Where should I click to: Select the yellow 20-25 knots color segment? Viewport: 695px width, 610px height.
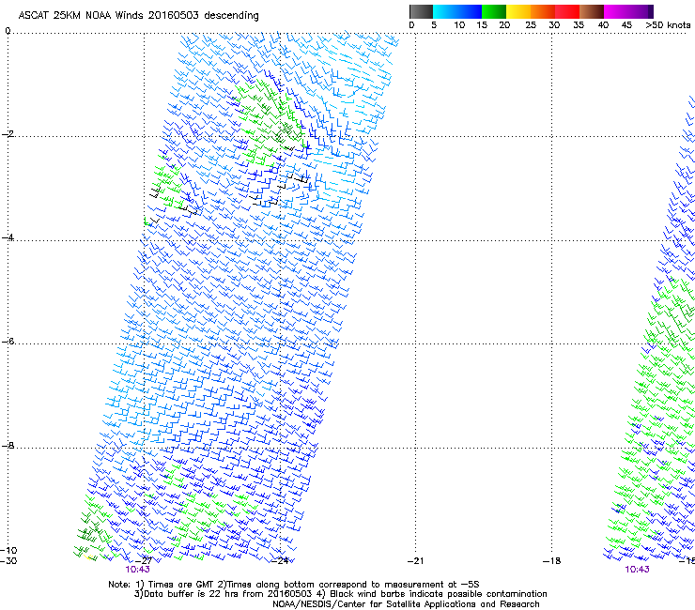point(518,11)
